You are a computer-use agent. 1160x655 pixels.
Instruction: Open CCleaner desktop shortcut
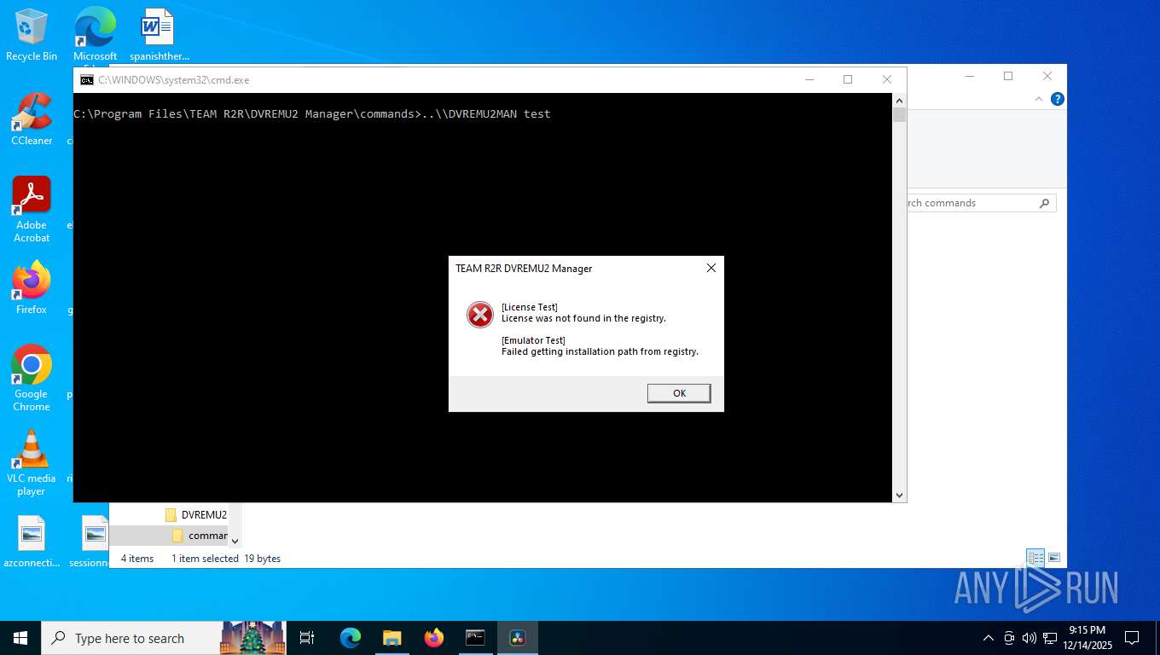[x=32, y=119]
